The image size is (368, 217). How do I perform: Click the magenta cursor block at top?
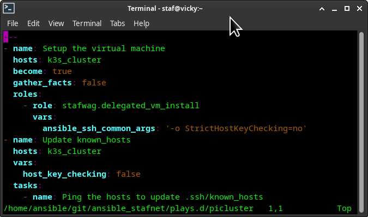click(5, 37)
